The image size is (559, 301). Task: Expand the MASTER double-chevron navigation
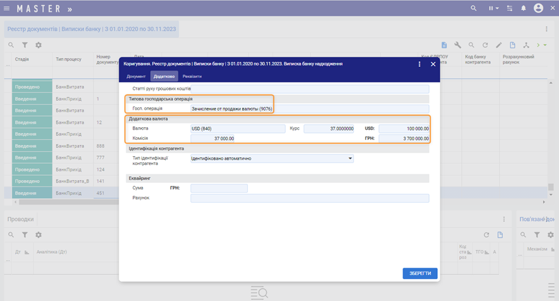tap(69, 9)
